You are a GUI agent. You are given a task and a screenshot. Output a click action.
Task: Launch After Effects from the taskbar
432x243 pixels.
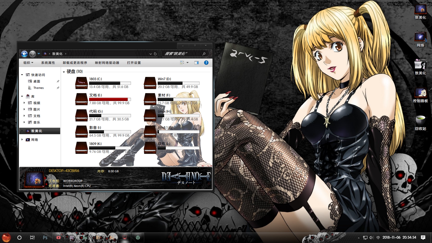tap(72, 238)
